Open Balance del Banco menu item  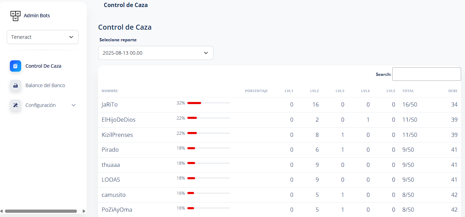pos(45,85)
